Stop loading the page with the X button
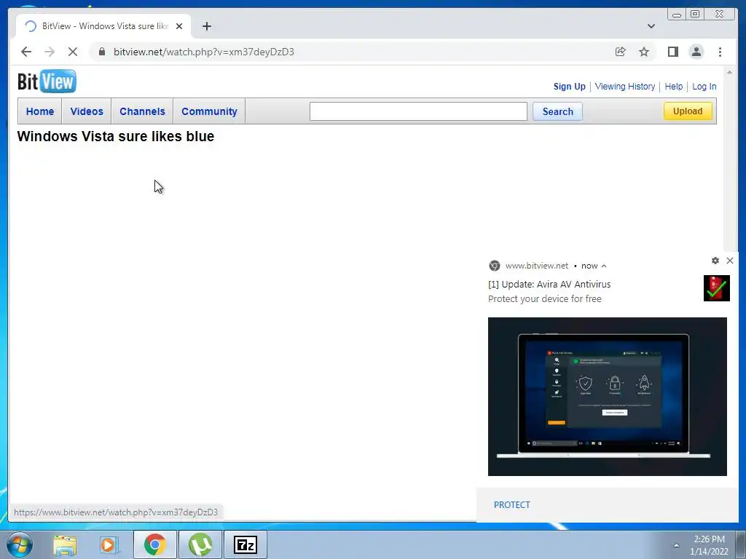 click(73, 52)
